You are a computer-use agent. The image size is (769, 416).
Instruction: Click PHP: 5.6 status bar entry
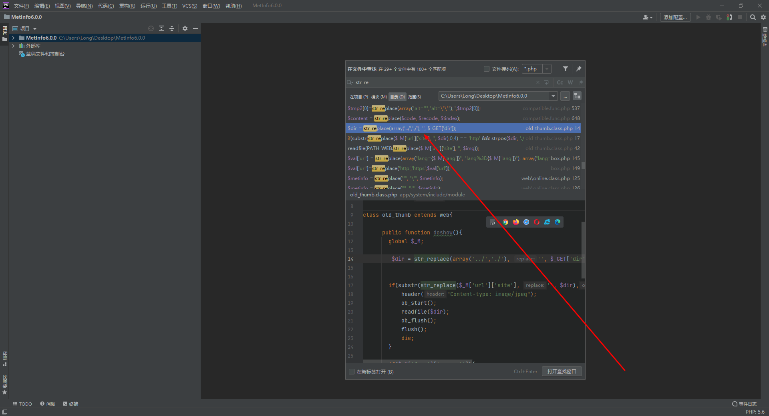755,412
